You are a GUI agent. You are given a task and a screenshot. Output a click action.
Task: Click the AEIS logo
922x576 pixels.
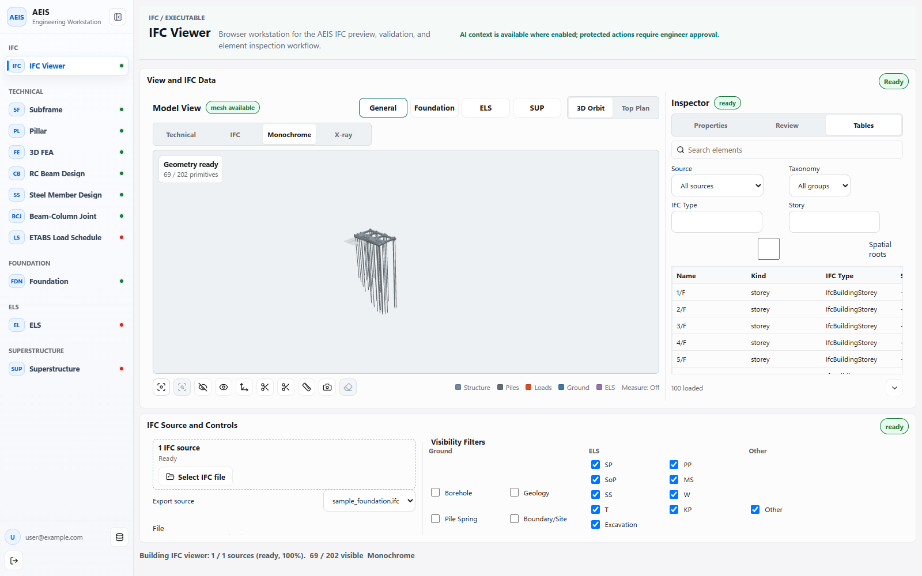(x=17, y=17)
